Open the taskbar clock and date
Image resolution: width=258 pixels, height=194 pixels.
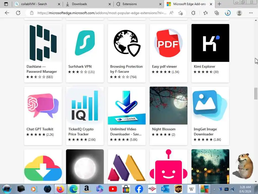pyautogui.click(x=245, y=189)
